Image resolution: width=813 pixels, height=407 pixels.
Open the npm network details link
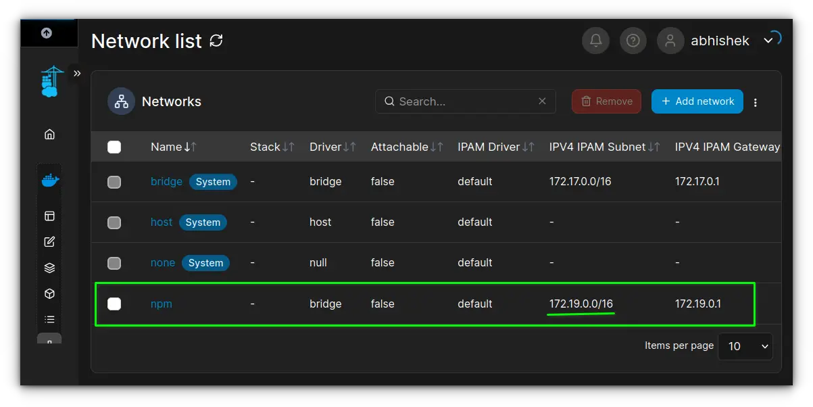[162, 304]
